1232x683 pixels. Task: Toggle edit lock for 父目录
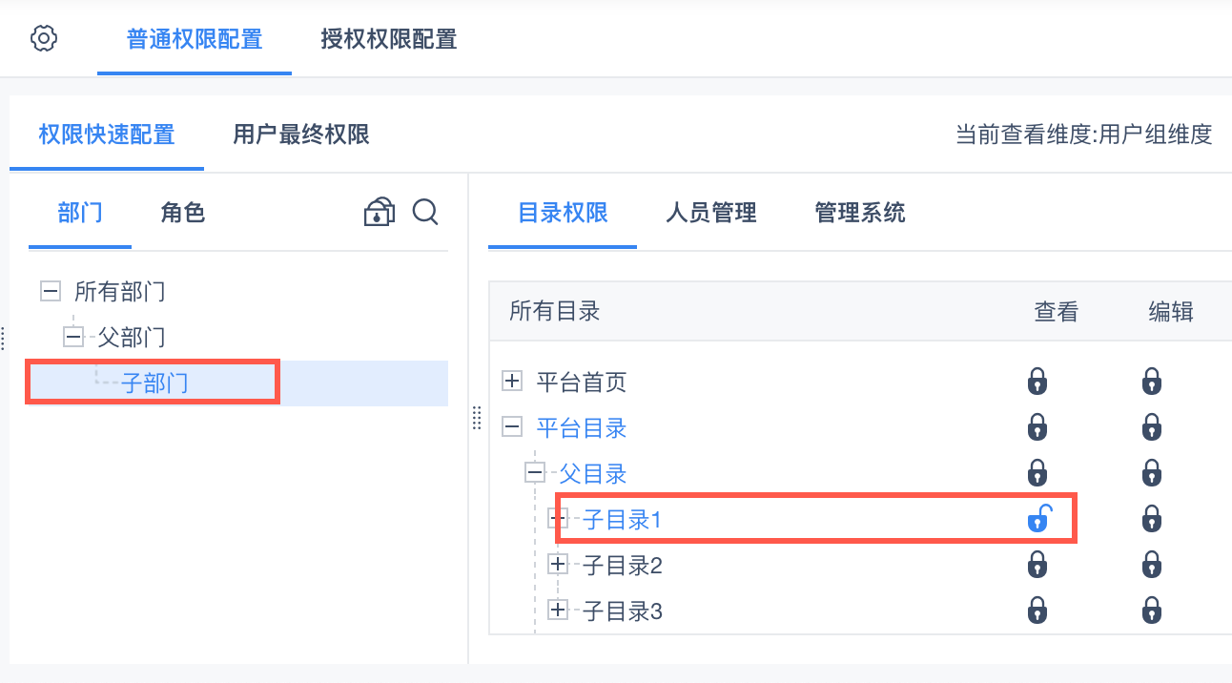point(1152,474)
